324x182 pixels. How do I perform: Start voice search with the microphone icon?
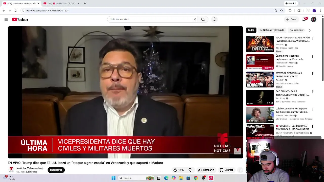point(214,19)
